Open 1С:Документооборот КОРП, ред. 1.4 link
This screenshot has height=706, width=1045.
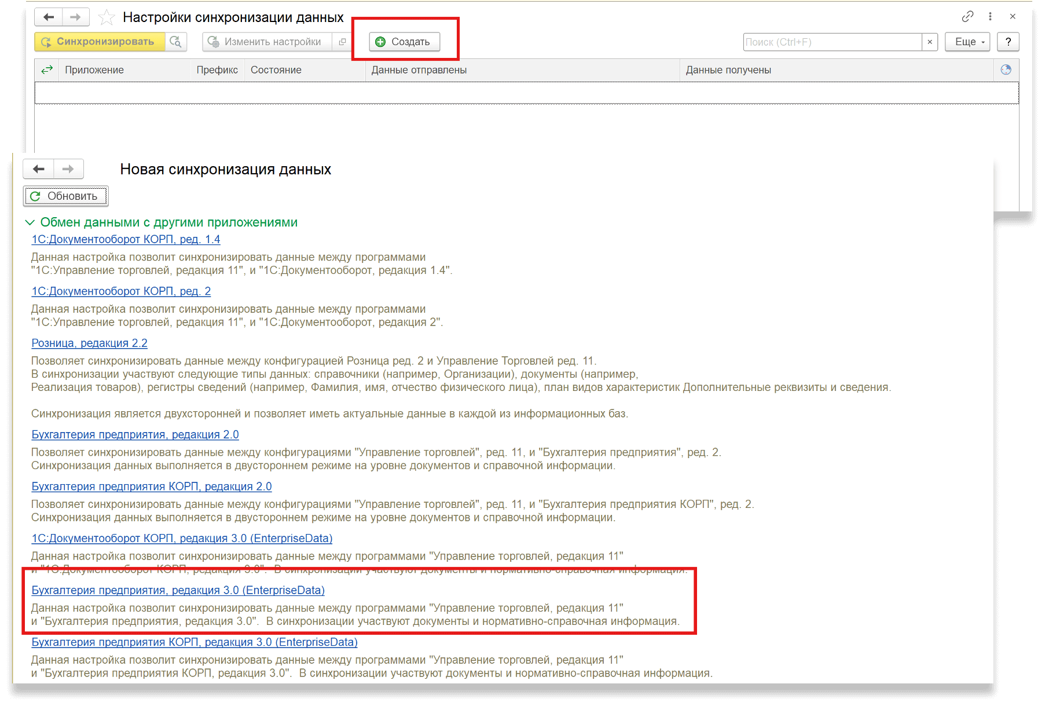click(x=126, y=239)
